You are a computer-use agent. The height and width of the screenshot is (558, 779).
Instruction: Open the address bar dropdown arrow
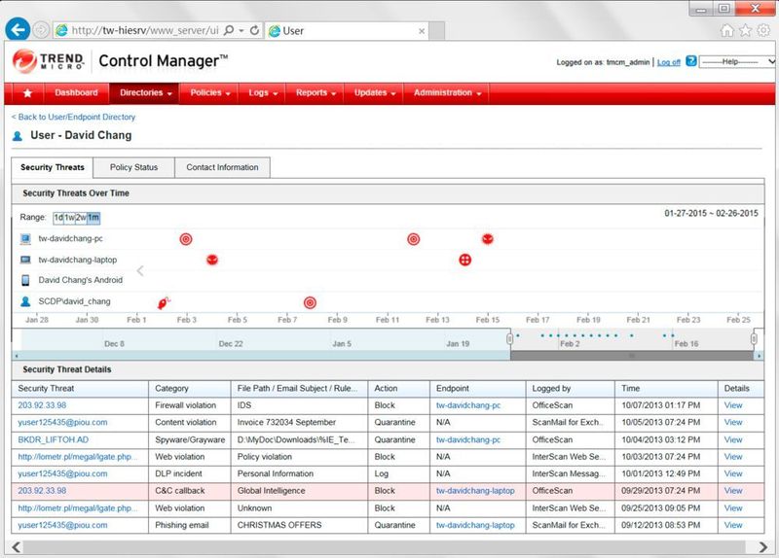[241, 31]
